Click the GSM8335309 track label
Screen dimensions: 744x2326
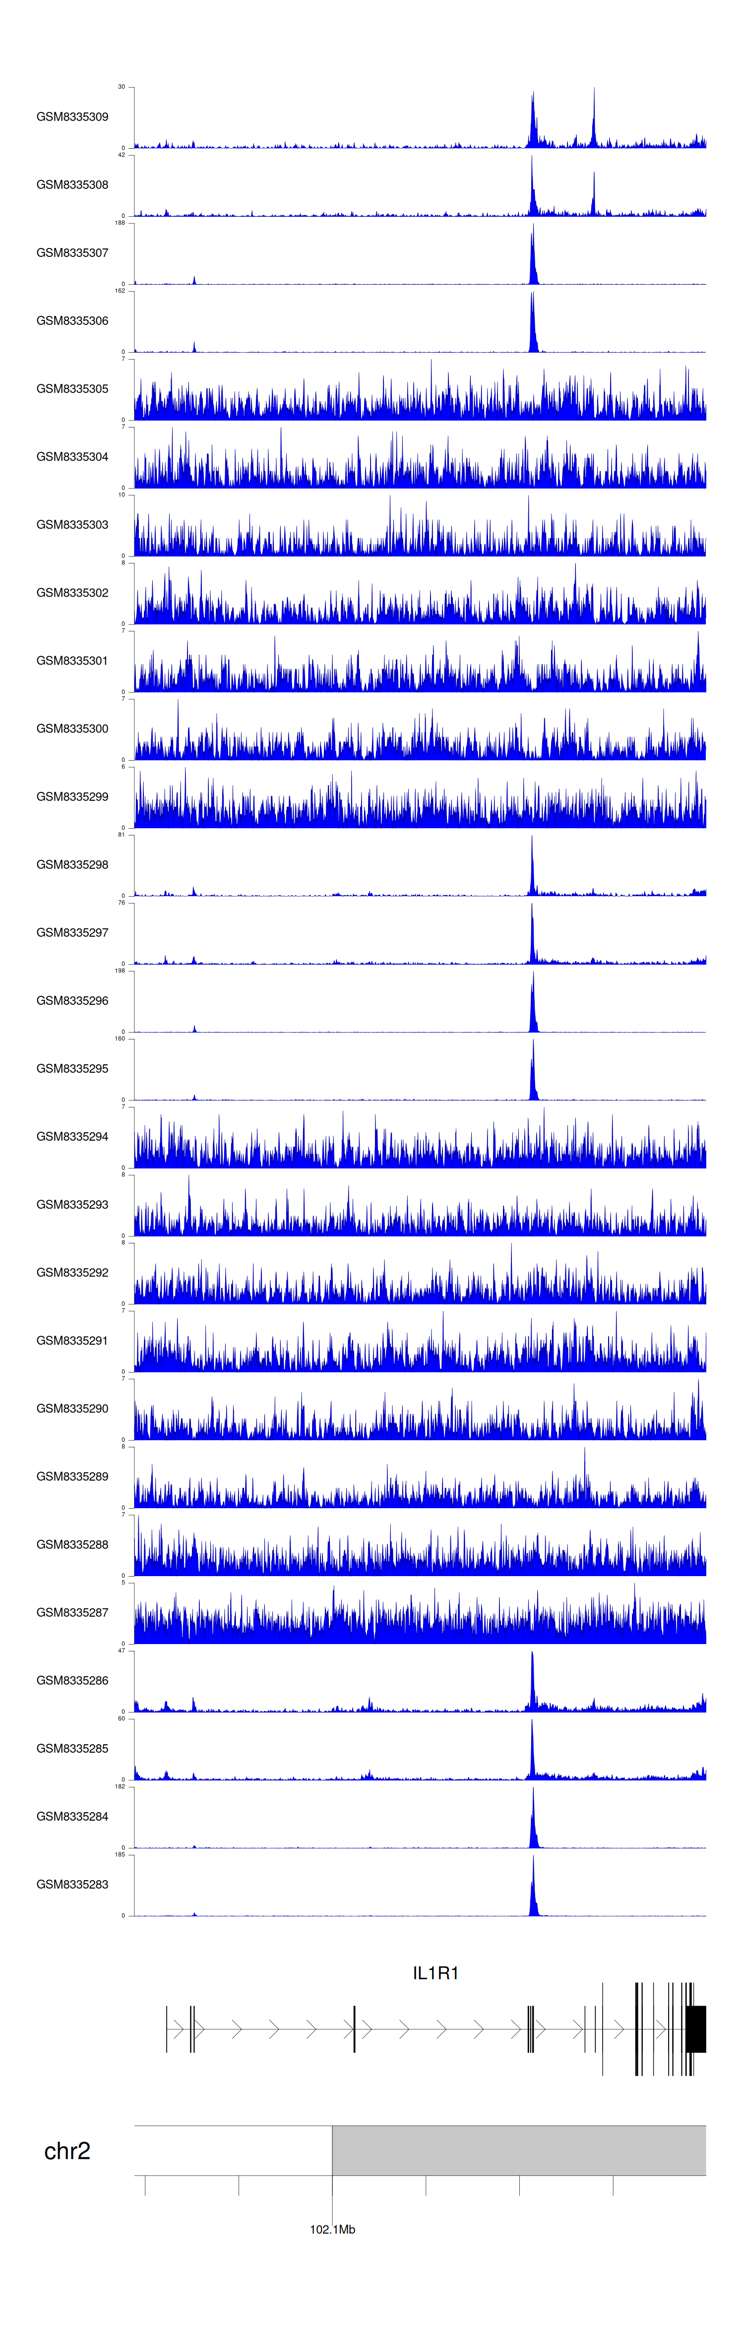coord(72,117)
